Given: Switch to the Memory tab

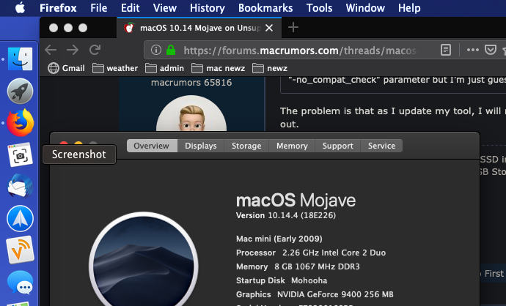Looking at the screenshot, I should click(x=292, y=146).
